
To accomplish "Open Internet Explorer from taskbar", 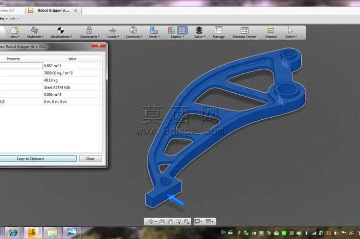I will (x=13, y=233).
